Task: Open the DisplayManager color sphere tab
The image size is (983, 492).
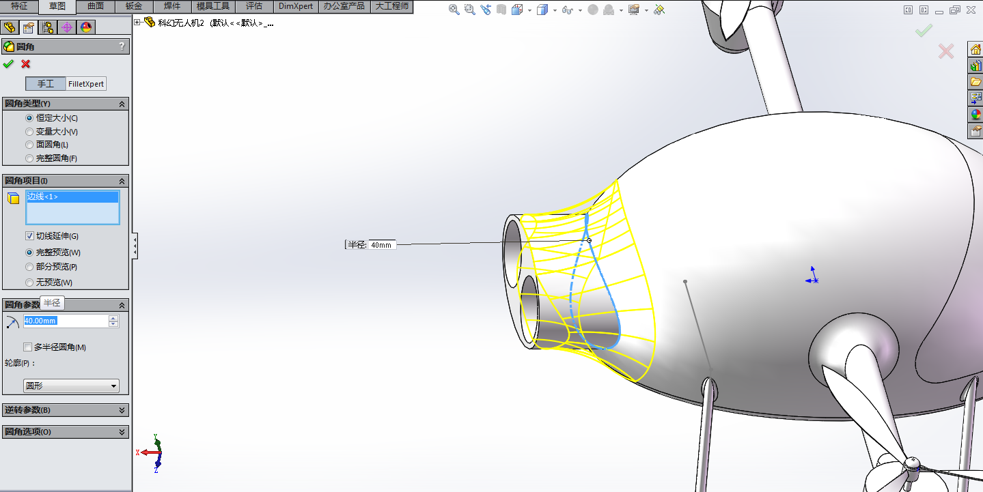Action: click(86, 27)
